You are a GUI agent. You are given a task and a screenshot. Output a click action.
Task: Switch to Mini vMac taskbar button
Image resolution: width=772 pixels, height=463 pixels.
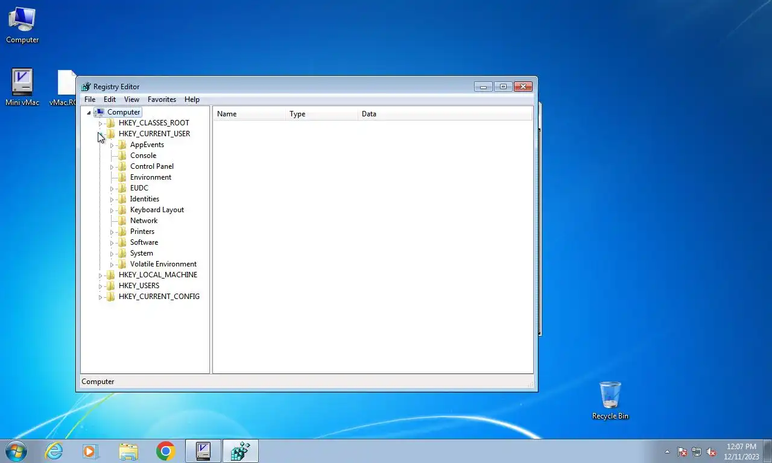pyautogui.click(x=203, y=451)
